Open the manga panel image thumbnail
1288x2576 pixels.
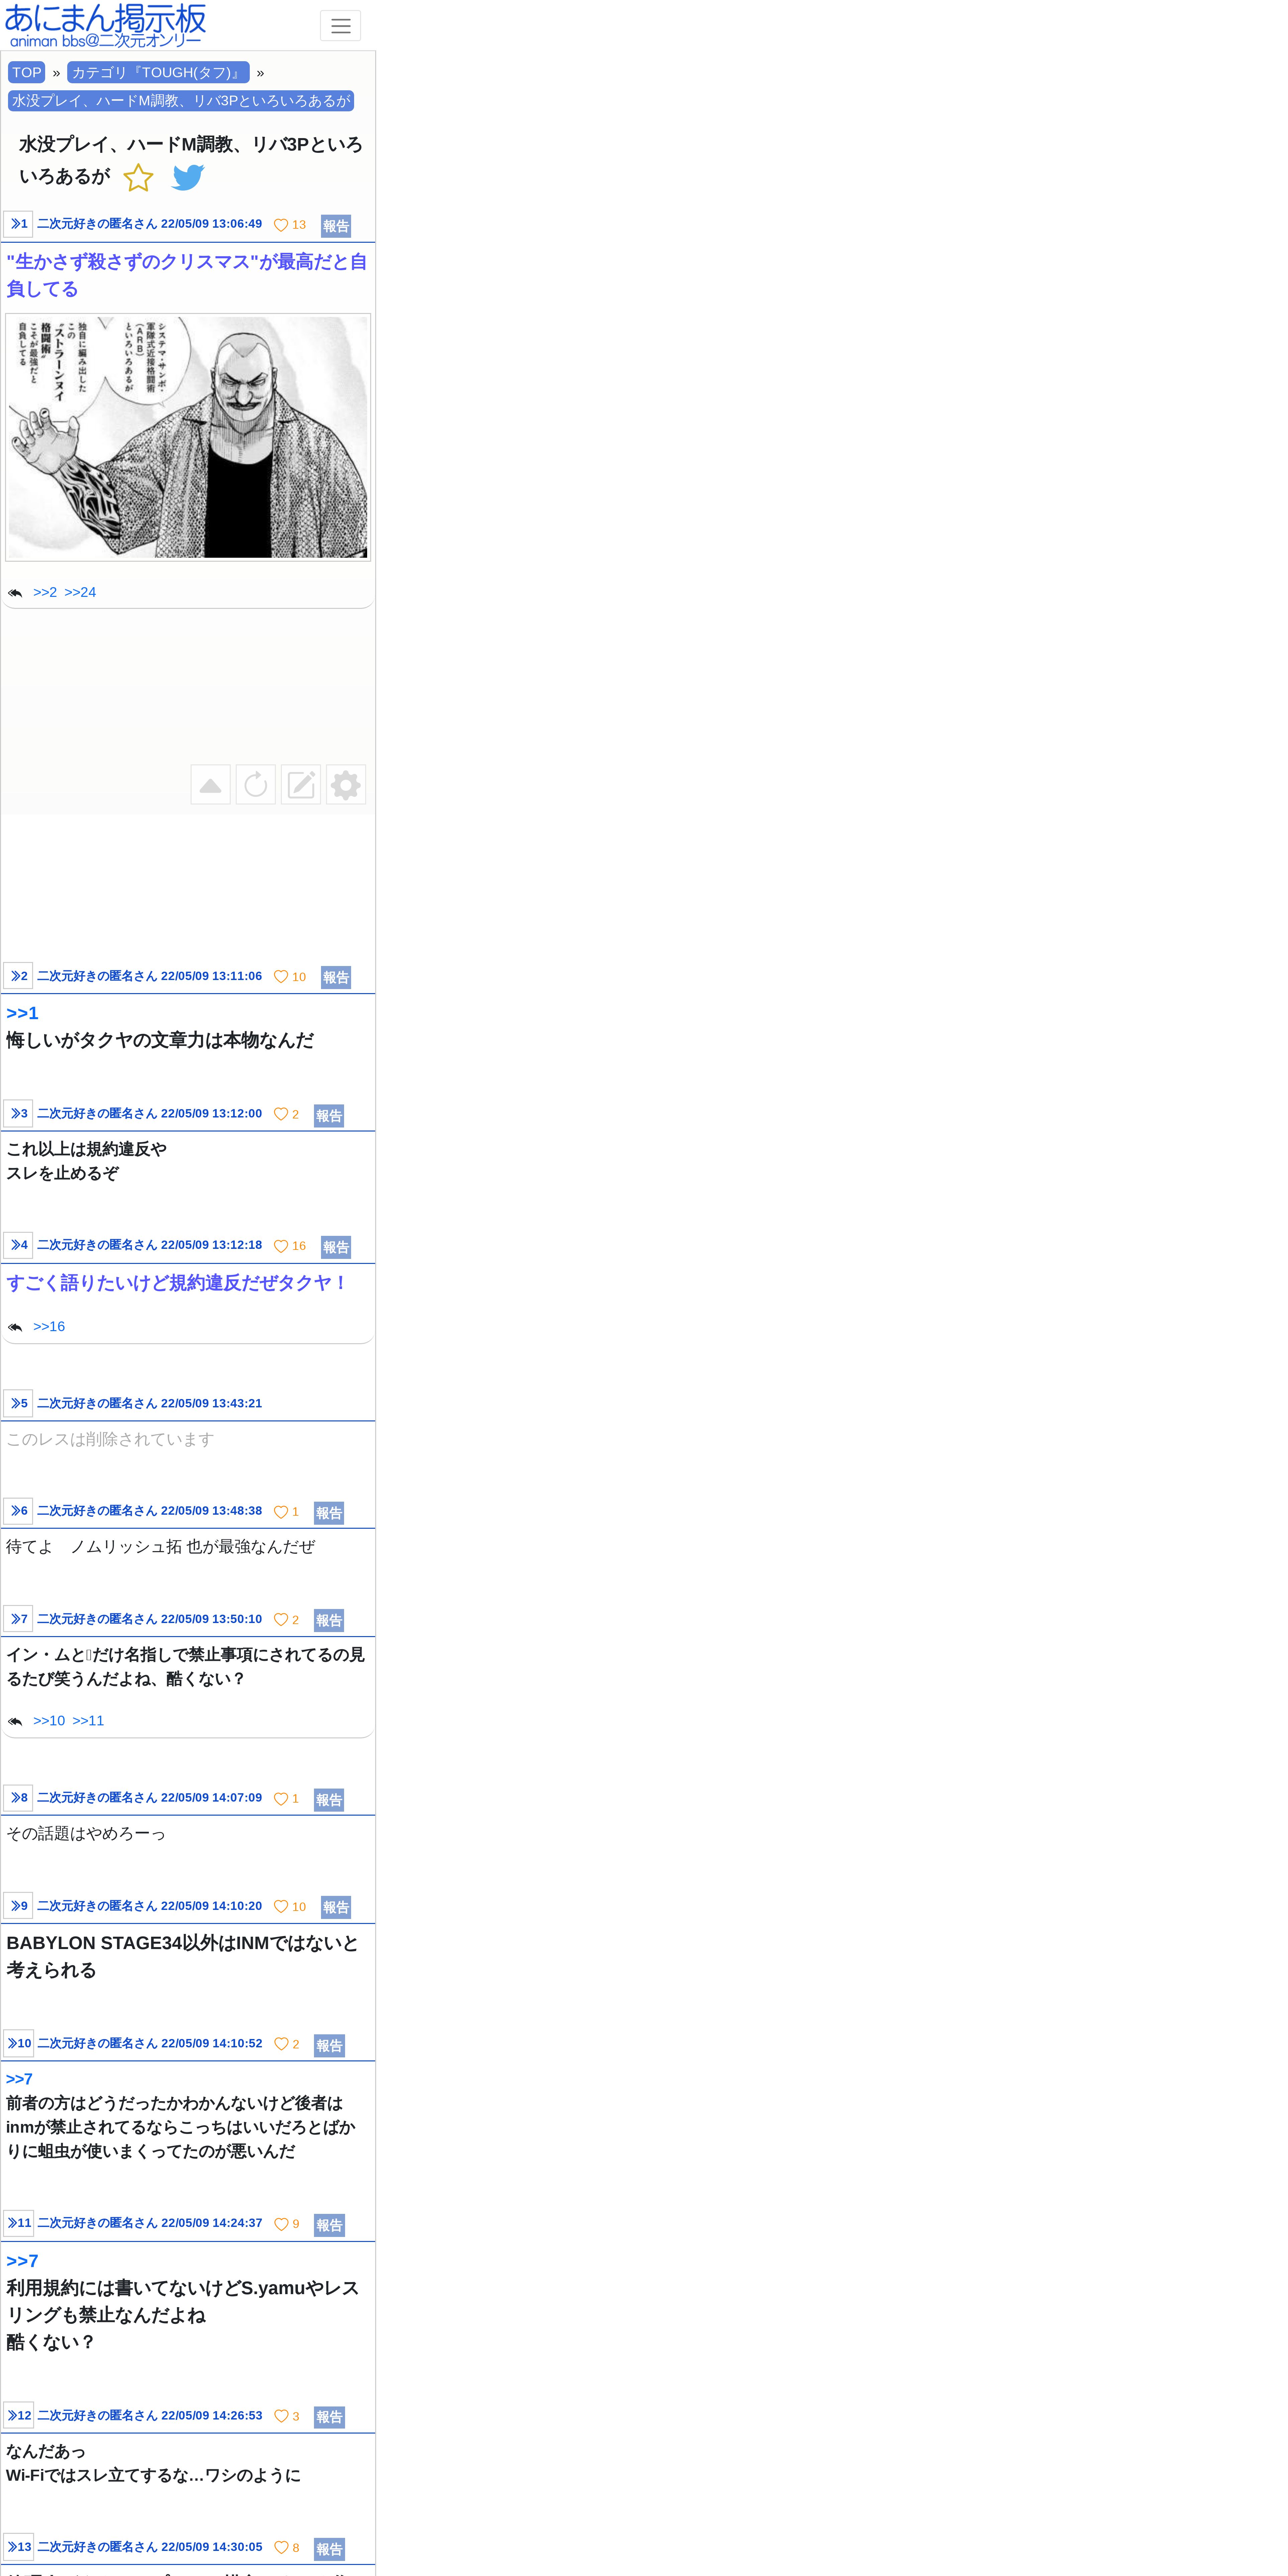tap(188, 437)
